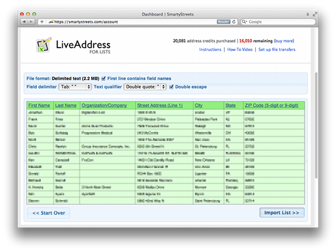Change the State column mapping
This screenshot has height=252, width=336.
click(231, 105)
